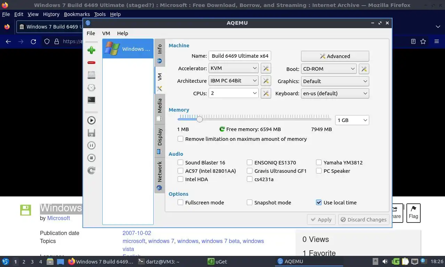Screen dimensions: 445x267
Task: Bookmark this page with the star icon
Action: tap(423, 41)
